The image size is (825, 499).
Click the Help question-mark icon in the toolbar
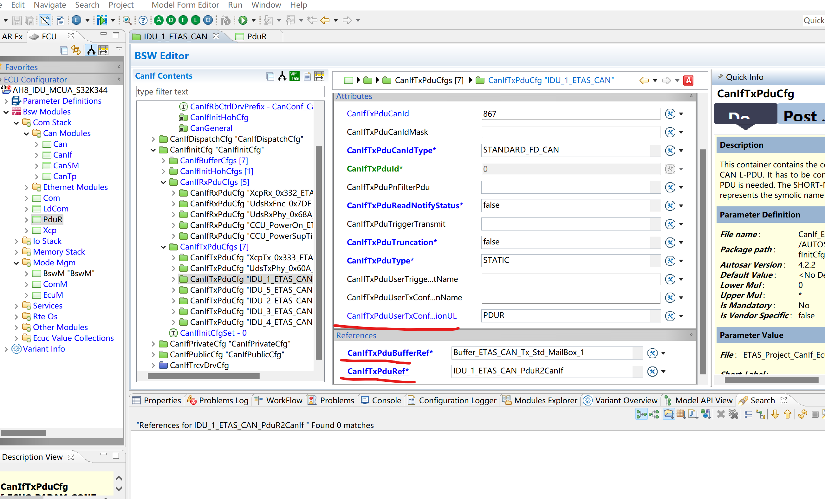click(x=143, y=20)
